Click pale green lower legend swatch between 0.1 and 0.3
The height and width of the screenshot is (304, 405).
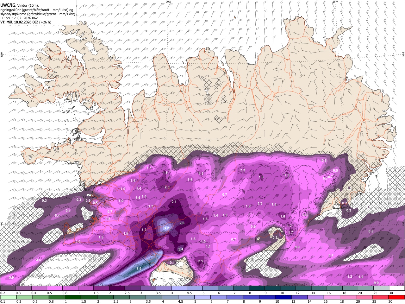tap(8, 297)
